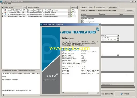Select destination path text for CATIA_V5.ansa
The width and height of the screenshot is (137, 98).
42,10
